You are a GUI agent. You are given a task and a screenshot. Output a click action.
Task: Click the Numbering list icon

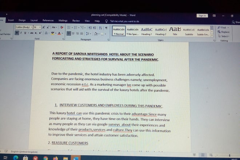tap(76, 28)
